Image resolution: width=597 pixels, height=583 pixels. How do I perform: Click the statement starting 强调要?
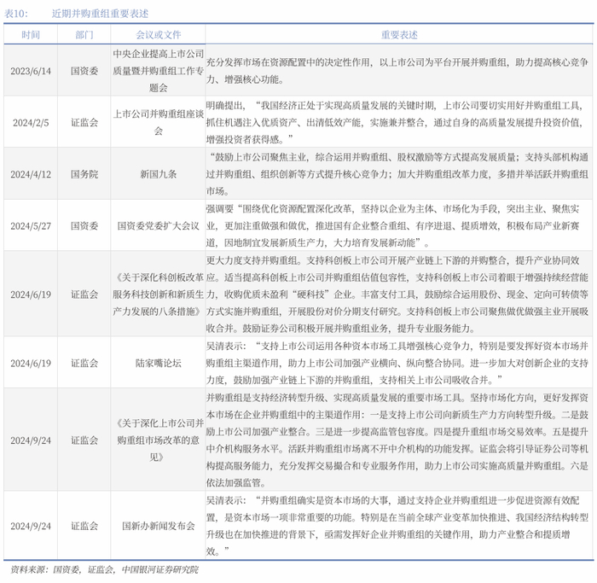click(397, 226)
